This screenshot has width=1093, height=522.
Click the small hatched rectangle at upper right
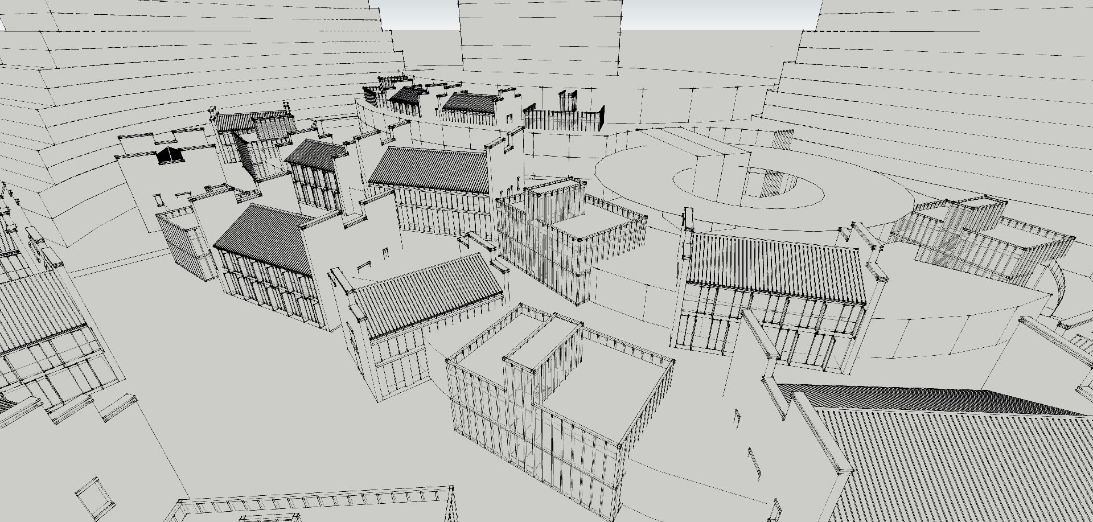784,138
